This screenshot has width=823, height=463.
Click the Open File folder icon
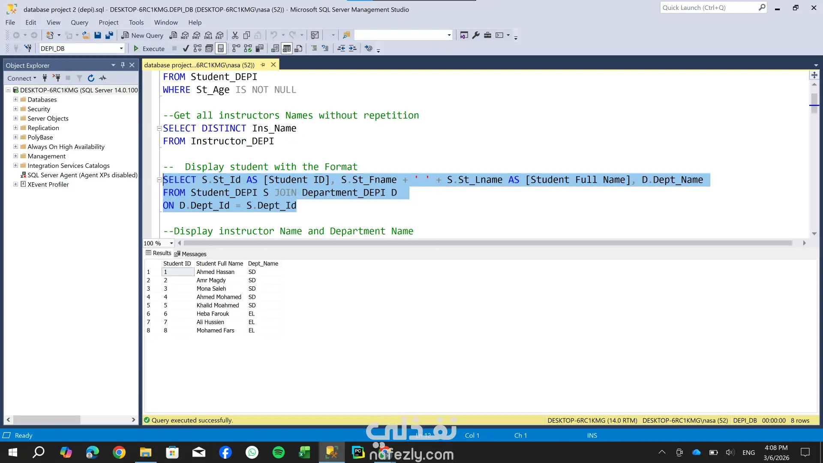86,35
